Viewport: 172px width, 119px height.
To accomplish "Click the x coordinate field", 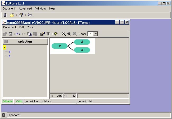I will 56,96.
